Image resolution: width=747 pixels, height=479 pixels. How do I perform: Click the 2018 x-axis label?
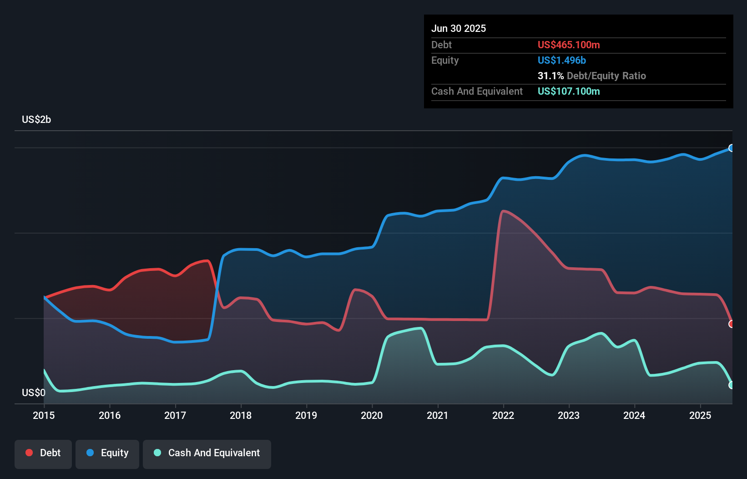[x=241, y=415]
